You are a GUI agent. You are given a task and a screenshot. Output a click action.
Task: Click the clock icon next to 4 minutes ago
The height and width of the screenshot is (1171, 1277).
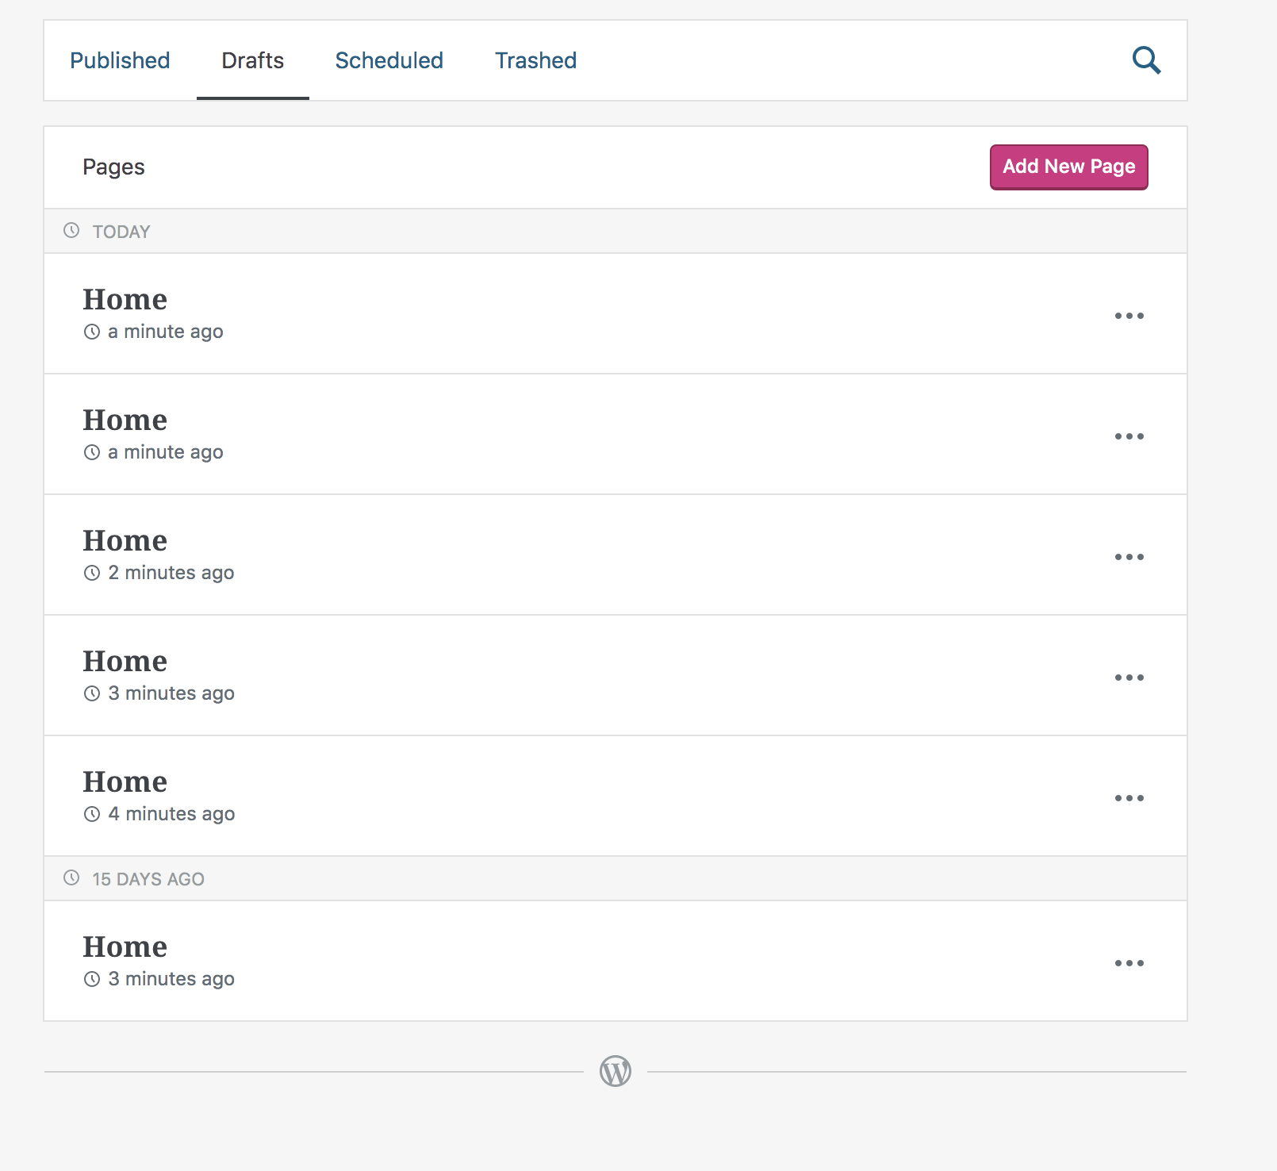pyautogui.click(x=92, y=814)
